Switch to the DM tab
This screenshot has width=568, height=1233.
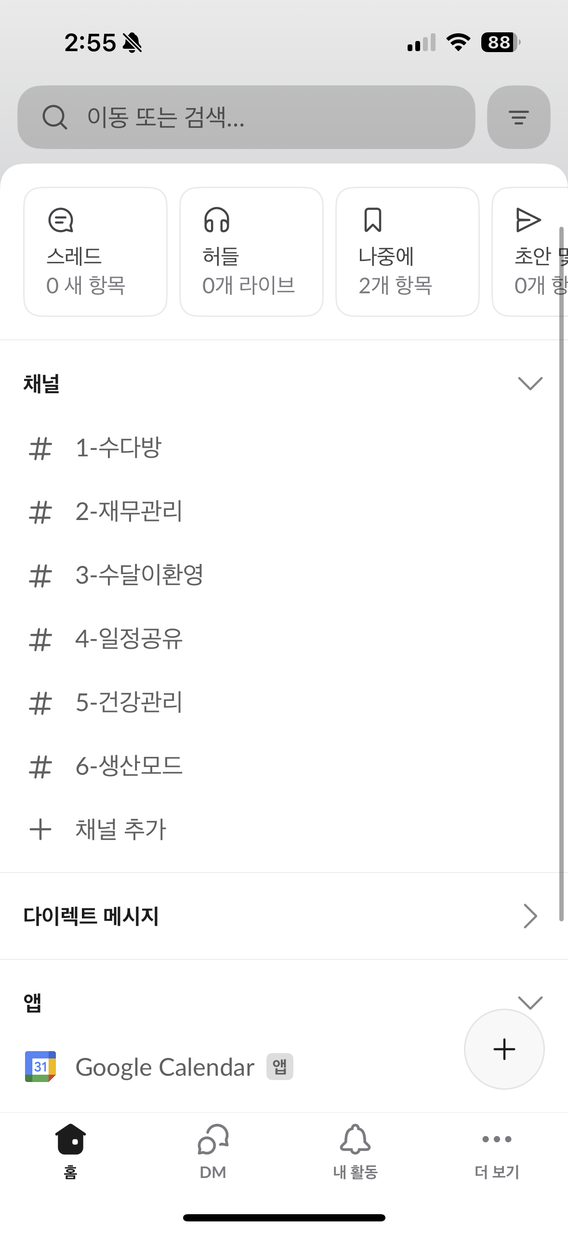click(x=213, y=1151)
